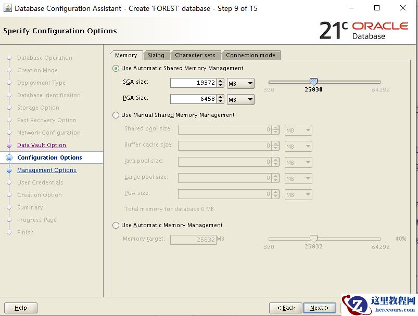Increase SGA size with up spinner arrow

click(220, 81)
